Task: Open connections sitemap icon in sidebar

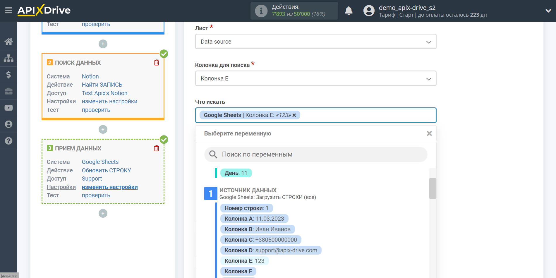Action: 8,58
